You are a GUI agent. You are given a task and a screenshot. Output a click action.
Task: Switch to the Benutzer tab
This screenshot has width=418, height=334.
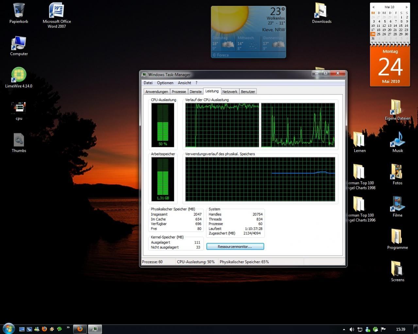point(248,92)
